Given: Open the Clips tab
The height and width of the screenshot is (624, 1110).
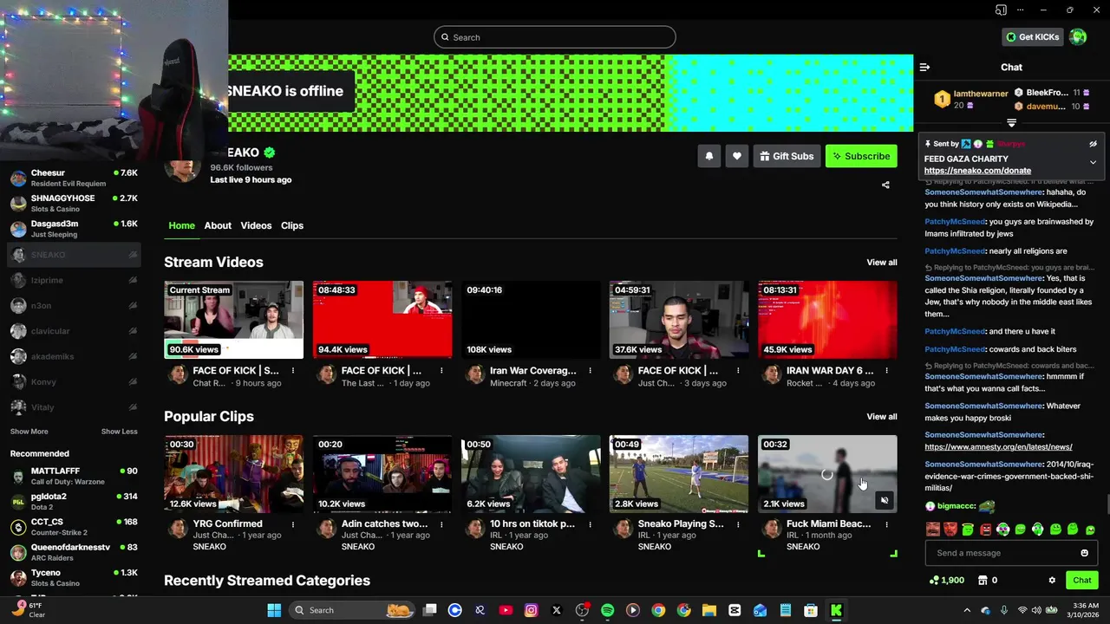Looking at the screenshot, I should 292,225.
